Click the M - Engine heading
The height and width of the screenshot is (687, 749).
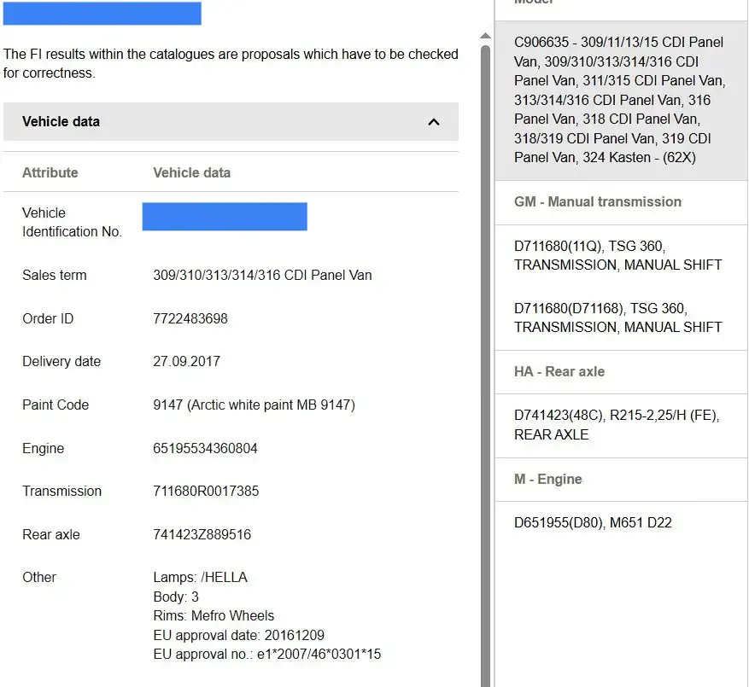coord(548,479)
